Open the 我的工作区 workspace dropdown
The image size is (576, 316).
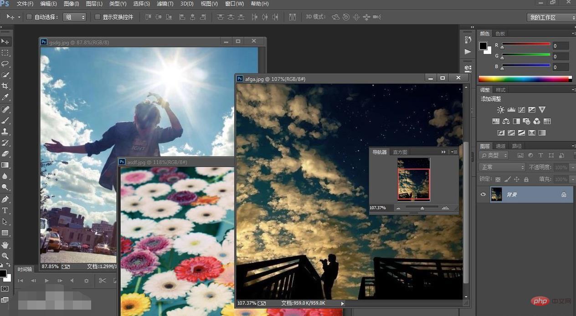pos(551,17)
